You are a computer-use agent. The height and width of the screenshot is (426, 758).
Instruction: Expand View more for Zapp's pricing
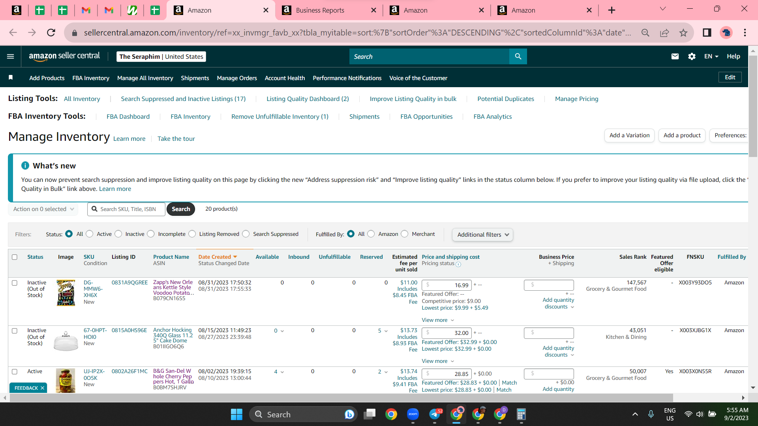(x=438, y=320)
